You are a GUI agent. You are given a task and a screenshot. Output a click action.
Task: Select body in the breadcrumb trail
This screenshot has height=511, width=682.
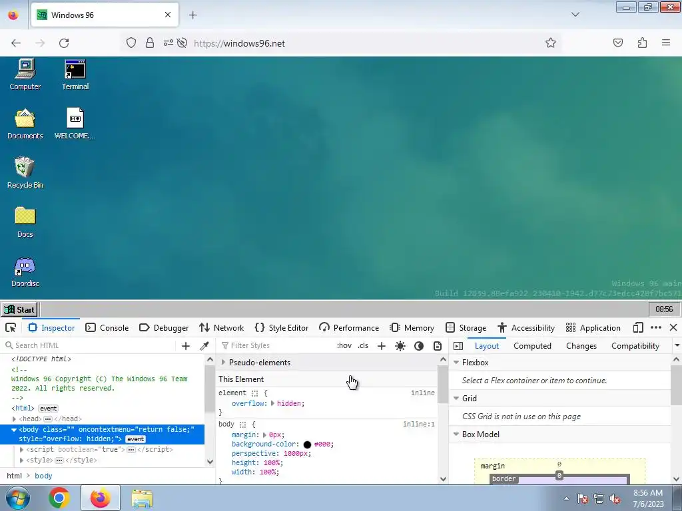coord(43,476)
